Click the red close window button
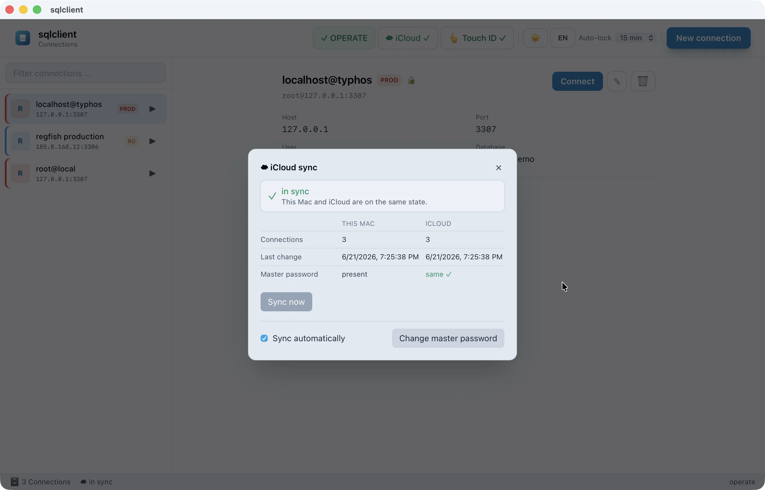Image resolution: width=765 pixels, height=490 pixels. click(x=10, y=10)
